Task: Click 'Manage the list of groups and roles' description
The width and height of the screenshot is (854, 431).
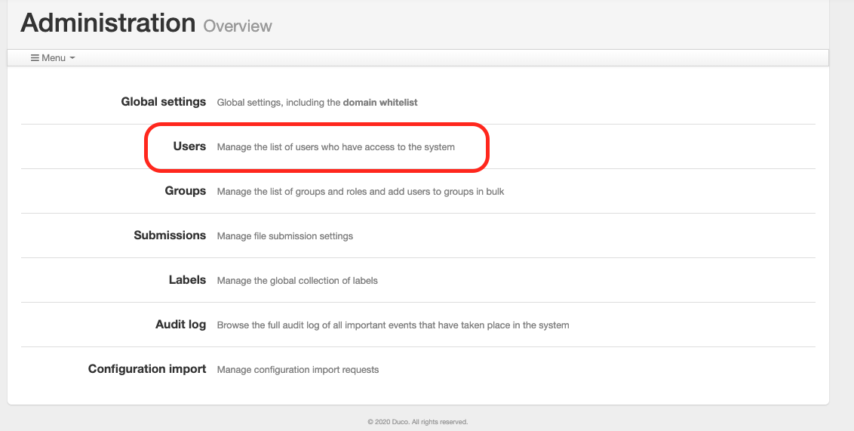Action: [x=361, y=192]
